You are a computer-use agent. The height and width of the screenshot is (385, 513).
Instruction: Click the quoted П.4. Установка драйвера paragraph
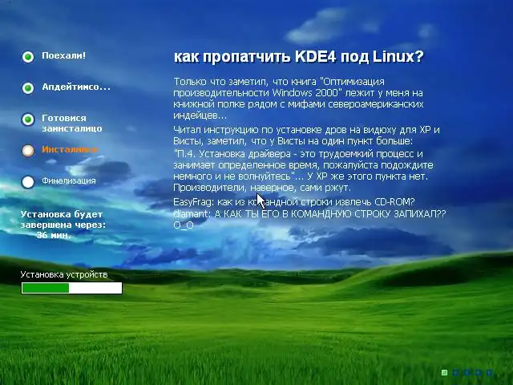[x=303, y=171]
